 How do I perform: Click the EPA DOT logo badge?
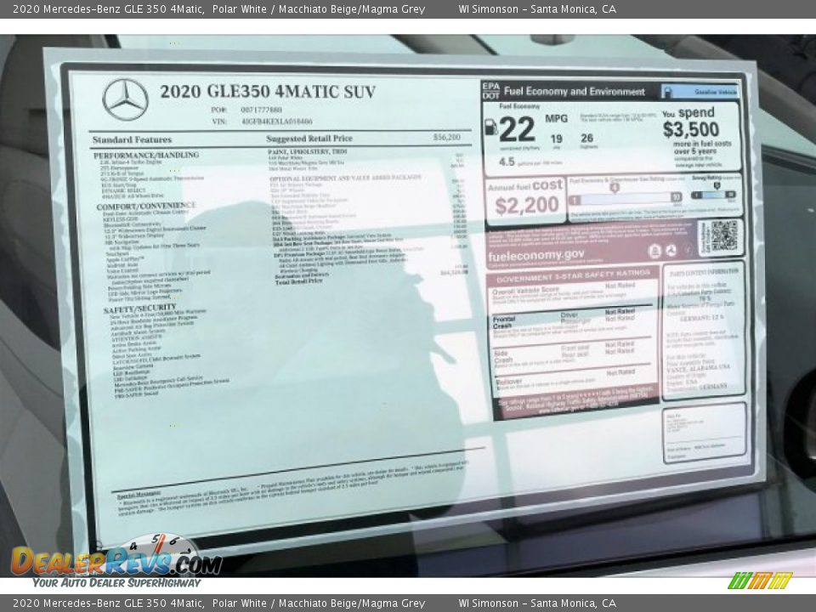pyautogui.click(x=490, y=91)
